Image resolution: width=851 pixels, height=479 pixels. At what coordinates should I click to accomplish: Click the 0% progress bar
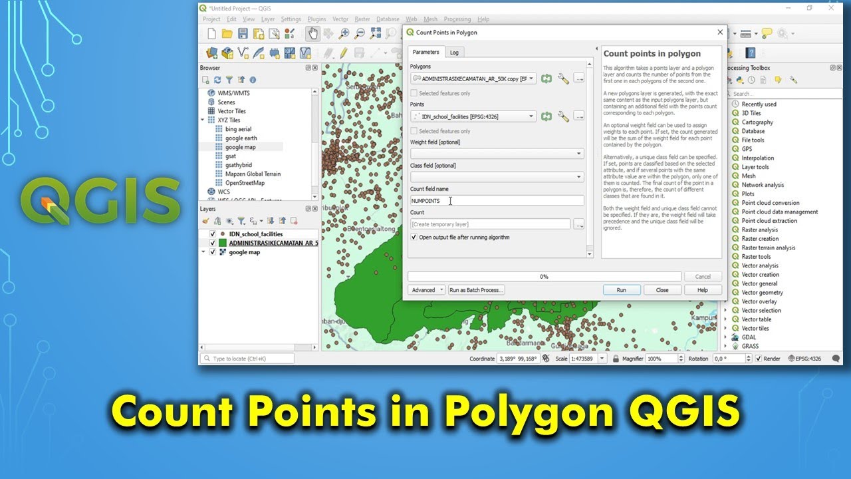[x=545, y=277]
